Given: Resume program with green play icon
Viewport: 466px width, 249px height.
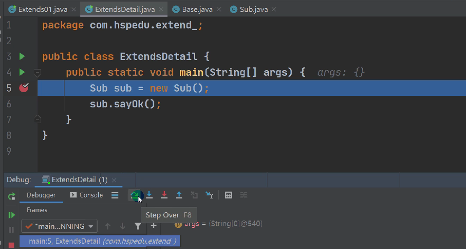Looking at the screenshot, I should 12,215.
